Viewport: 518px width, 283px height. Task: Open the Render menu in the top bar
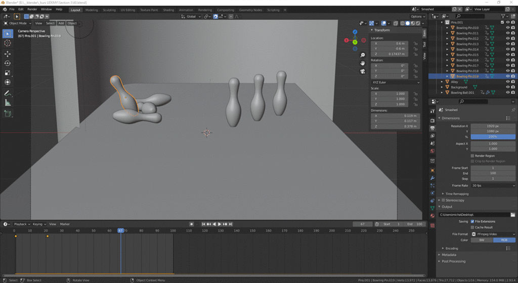32,9
